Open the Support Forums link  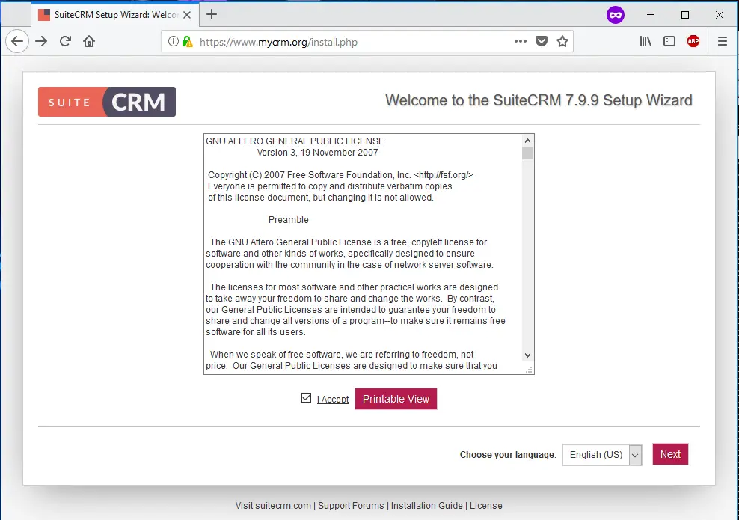point(351,506)
